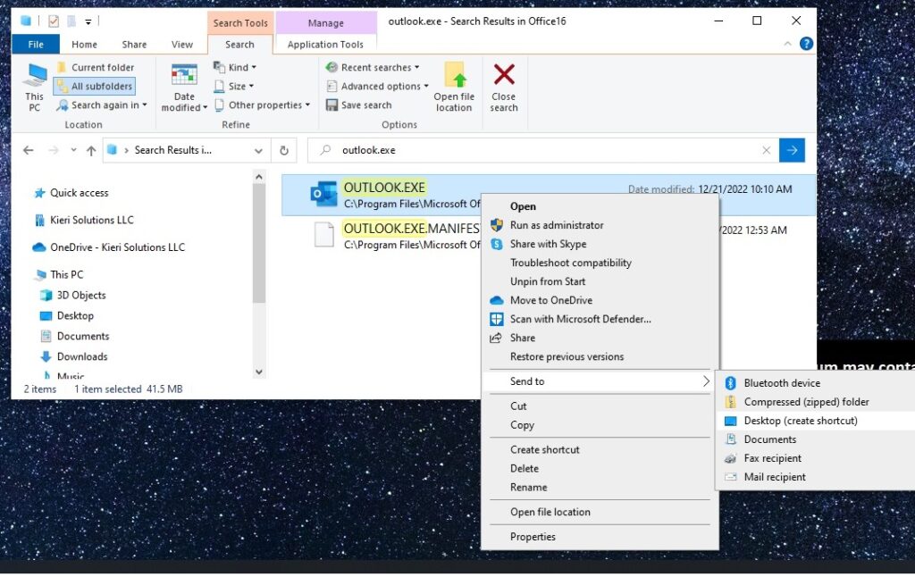The image size is (915, 577).
Task: Select the Search ribbon tab
Action: click(239, 45)
